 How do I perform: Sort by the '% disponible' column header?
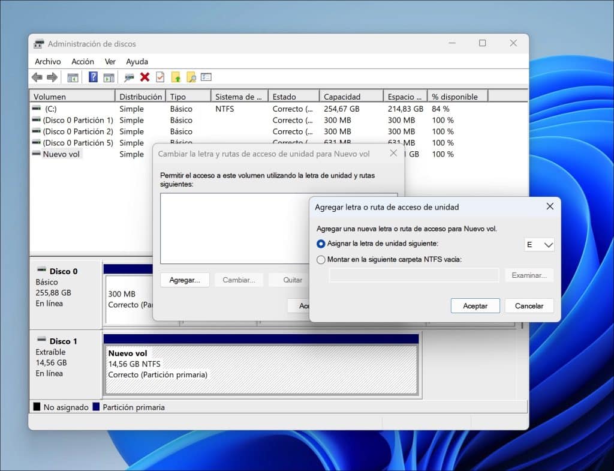tap(458, 97)
